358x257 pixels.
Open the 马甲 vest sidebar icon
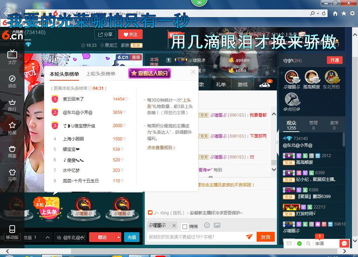12,175
